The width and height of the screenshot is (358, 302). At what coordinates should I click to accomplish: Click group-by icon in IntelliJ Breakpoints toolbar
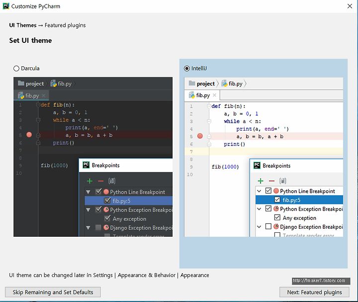282,181
